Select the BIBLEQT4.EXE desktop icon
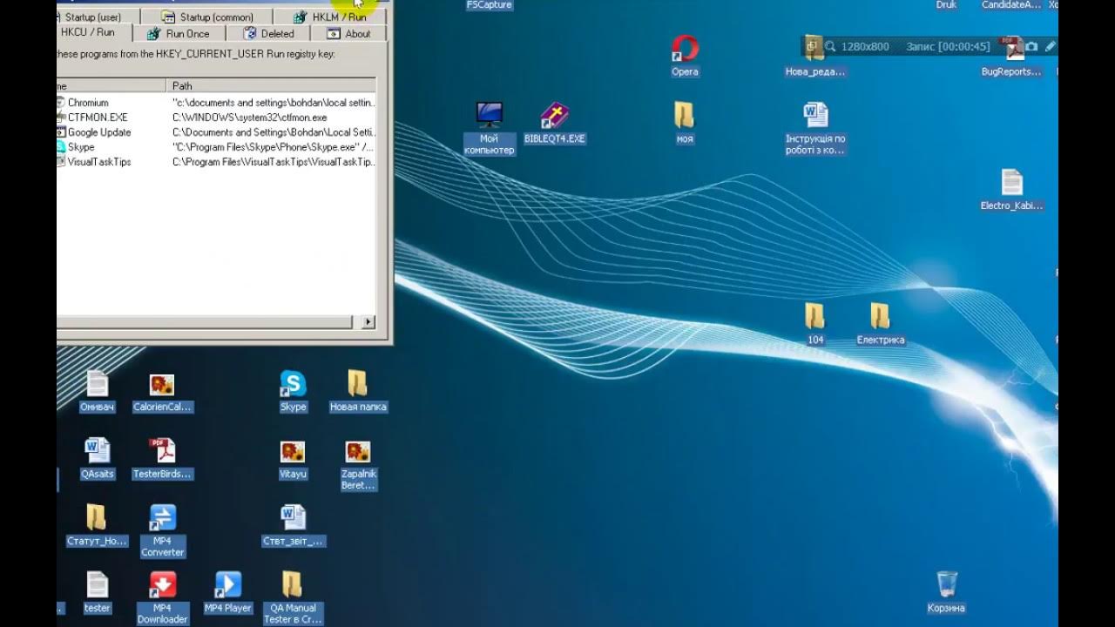The width and height of the screenshot is (1115, 627). point(554,123)
